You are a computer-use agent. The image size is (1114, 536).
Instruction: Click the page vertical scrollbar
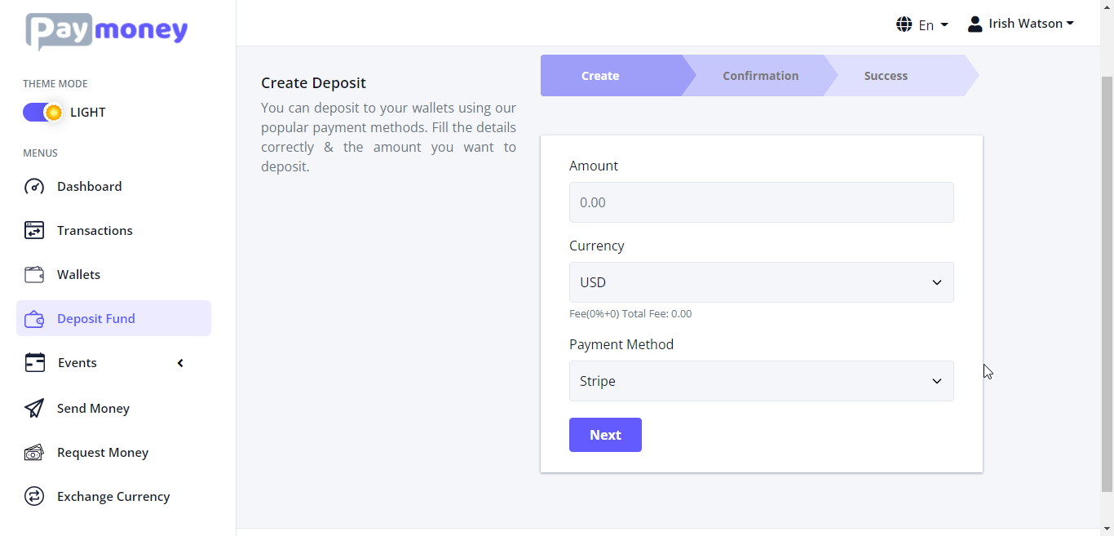pyautogui.click(x=1107, y=286)
